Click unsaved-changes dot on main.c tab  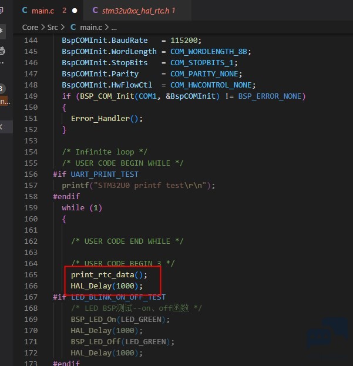point(75,11)
